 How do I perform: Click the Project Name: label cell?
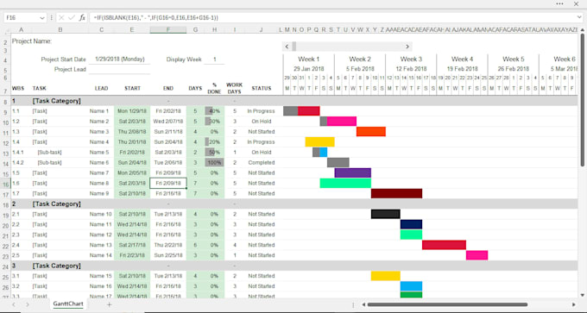click(x=32, y=41)
